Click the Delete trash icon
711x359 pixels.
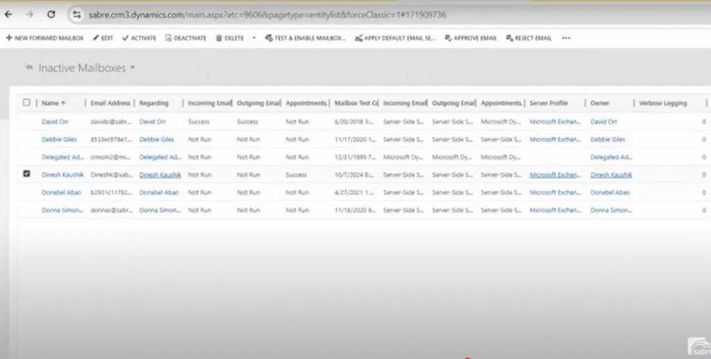219,38
